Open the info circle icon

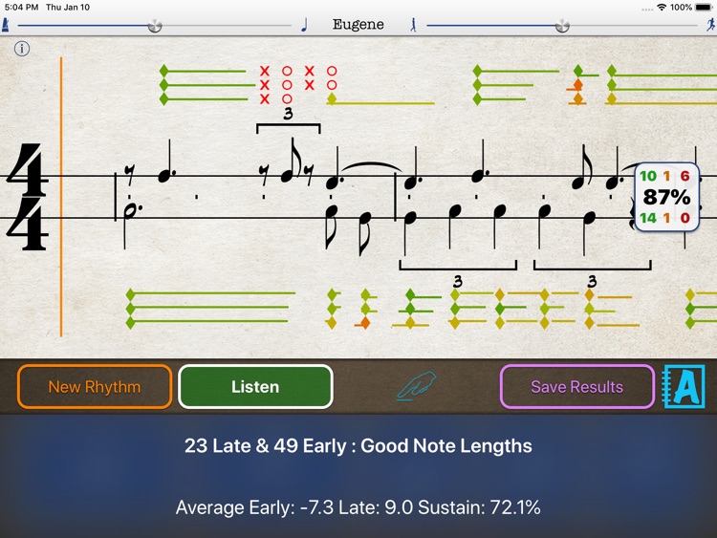click(x=21, y=49)
